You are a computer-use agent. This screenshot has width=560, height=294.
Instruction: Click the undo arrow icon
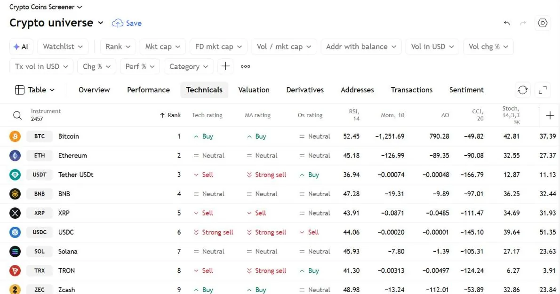(506, 23)
